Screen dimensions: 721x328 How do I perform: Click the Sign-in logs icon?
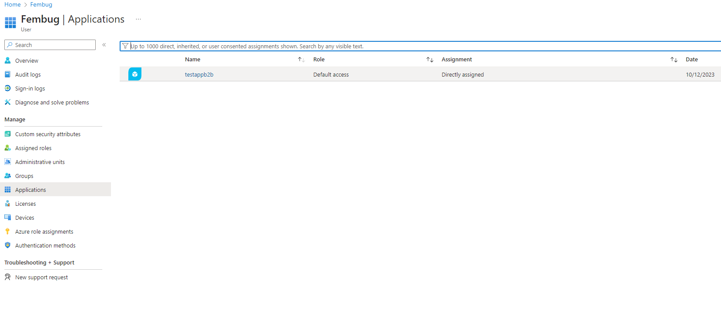pos(7,88)
